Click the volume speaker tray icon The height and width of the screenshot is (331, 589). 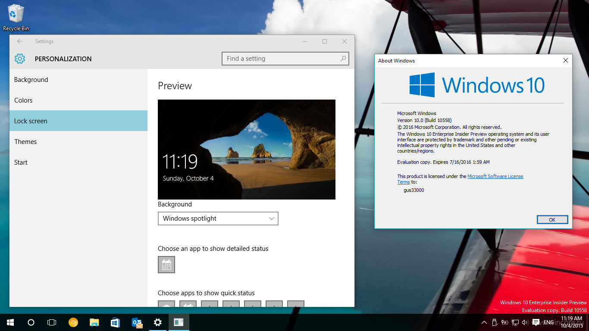point(525,322)
